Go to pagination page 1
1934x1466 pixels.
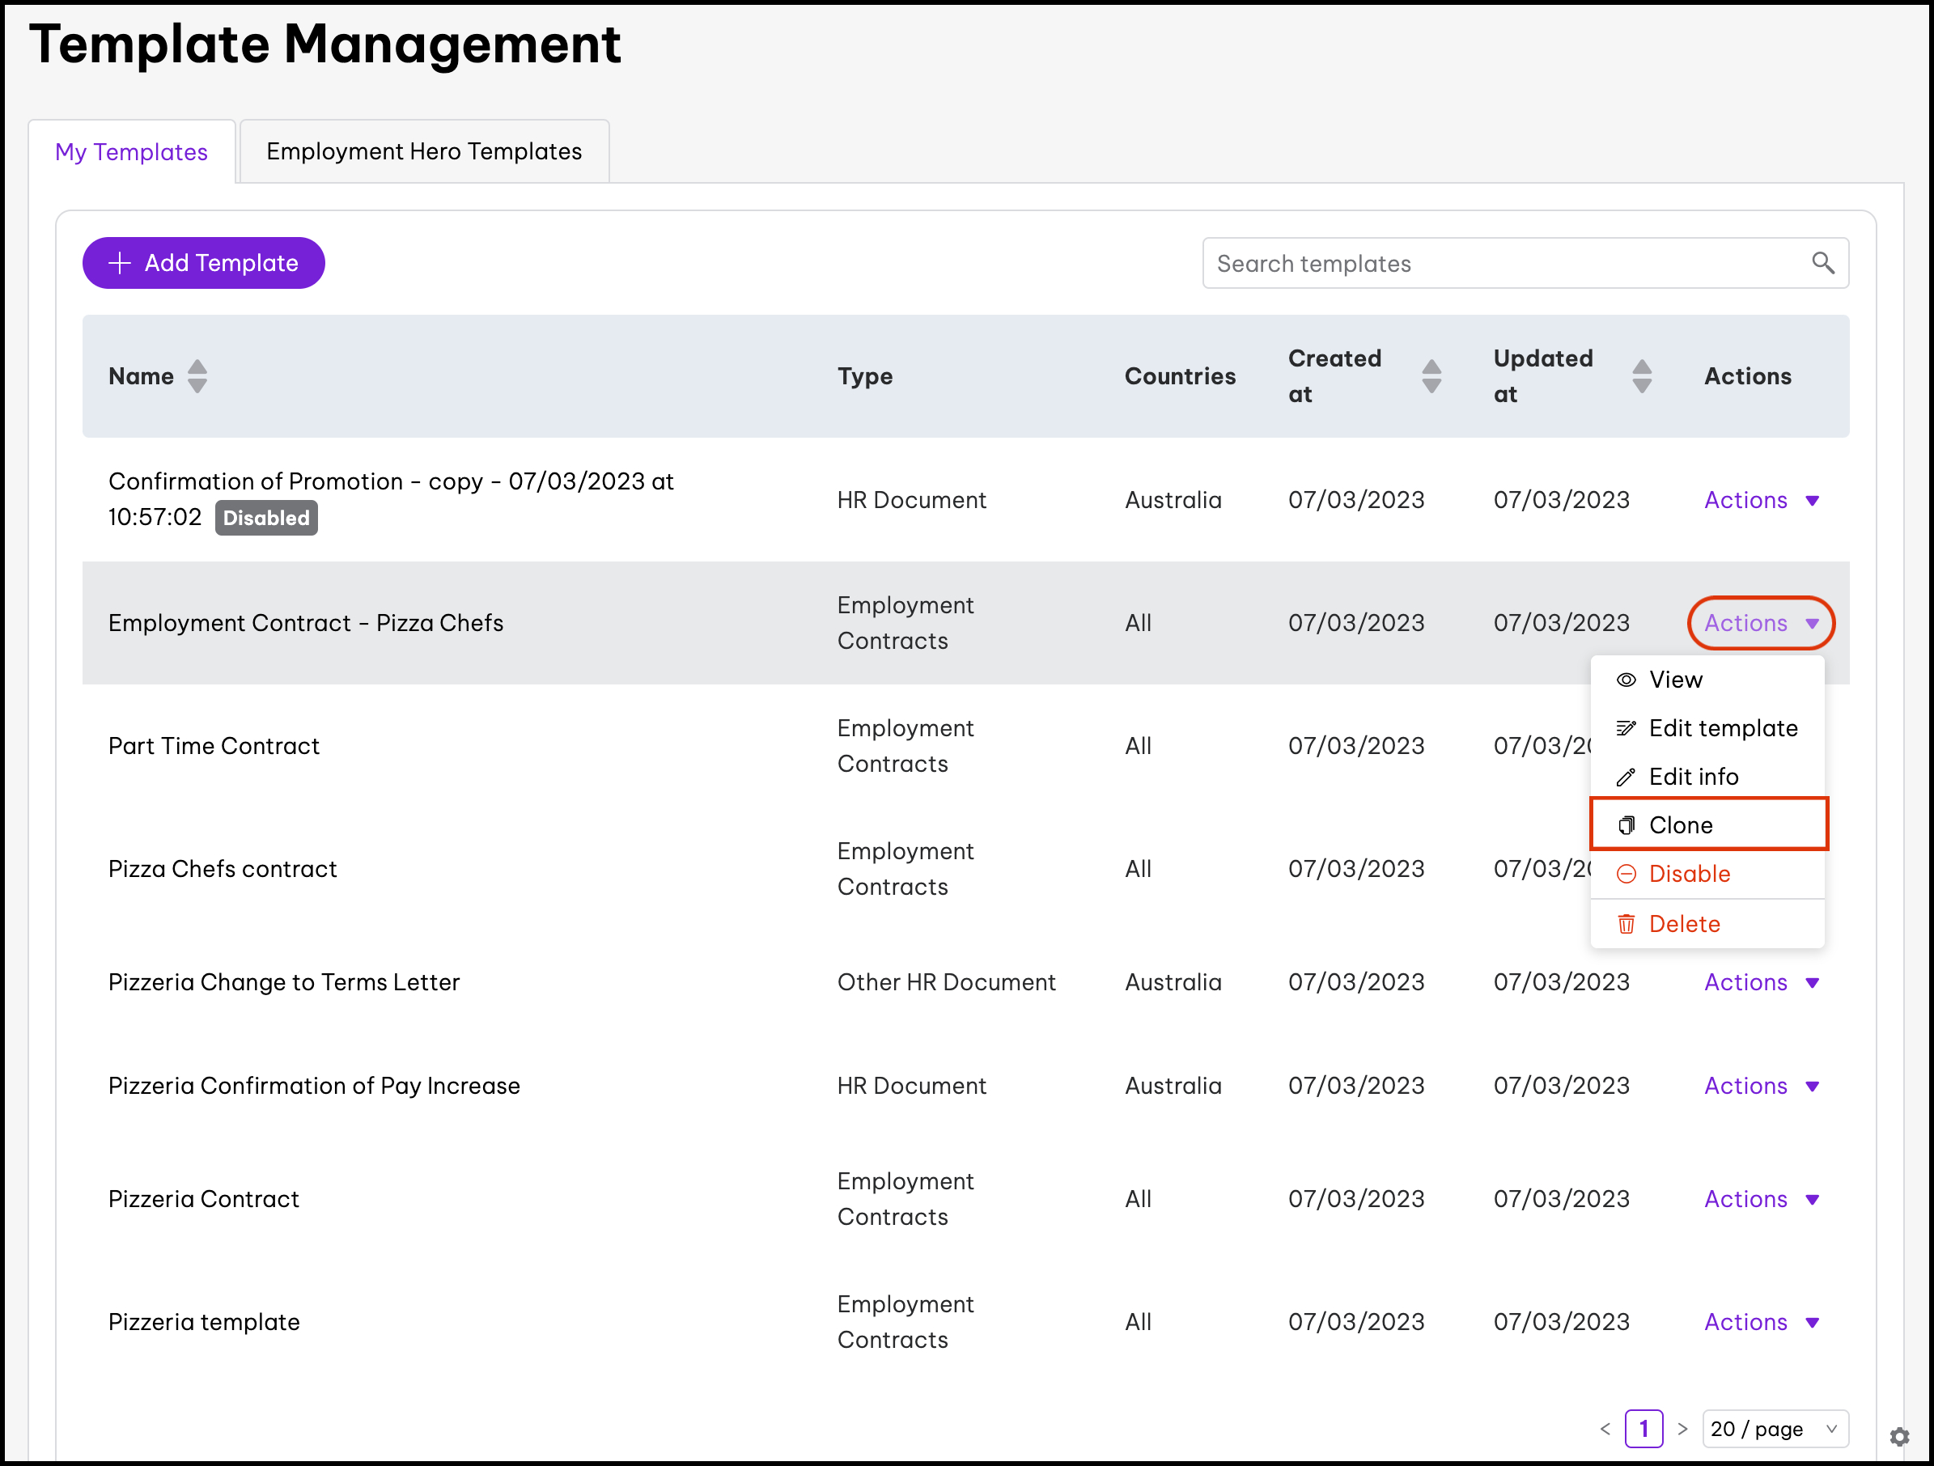(1643, 1430)
